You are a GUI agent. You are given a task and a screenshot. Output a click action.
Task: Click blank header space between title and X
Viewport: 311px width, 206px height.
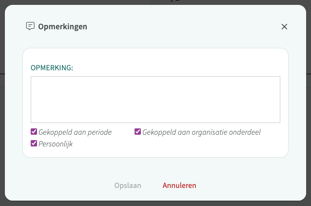click(185, 27)
